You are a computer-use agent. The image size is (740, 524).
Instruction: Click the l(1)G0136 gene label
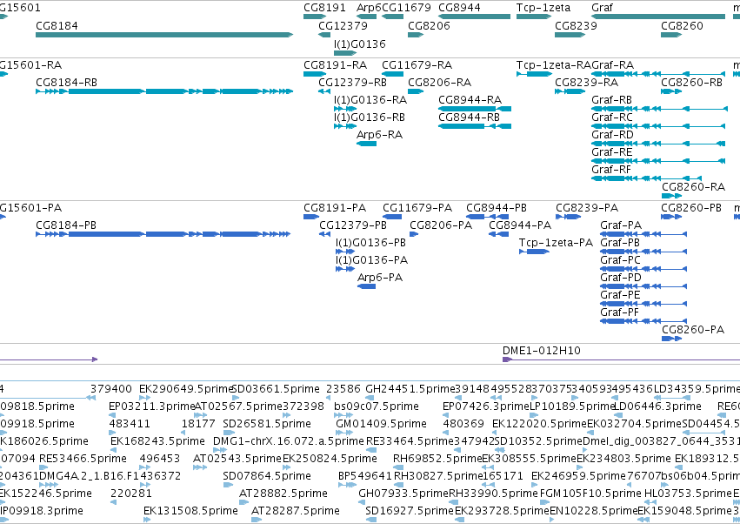click(360, 44)
